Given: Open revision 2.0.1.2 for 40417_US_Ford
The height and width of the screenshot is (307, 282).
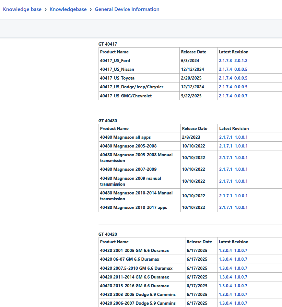Looking at the screenshot, I should pyautogui.click(x=241, y=60).
